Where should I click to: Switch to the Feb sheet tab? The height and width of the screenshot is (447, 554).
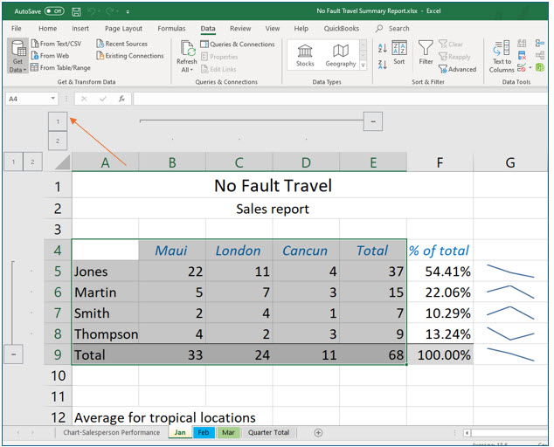coord(204,432)
